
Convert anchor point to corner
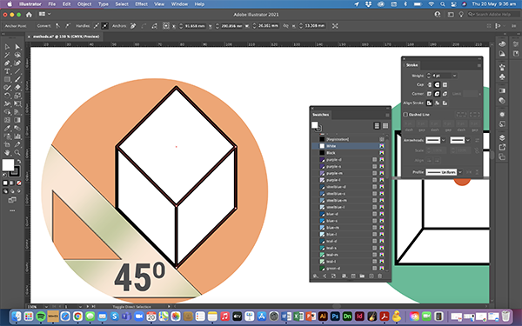58,26
